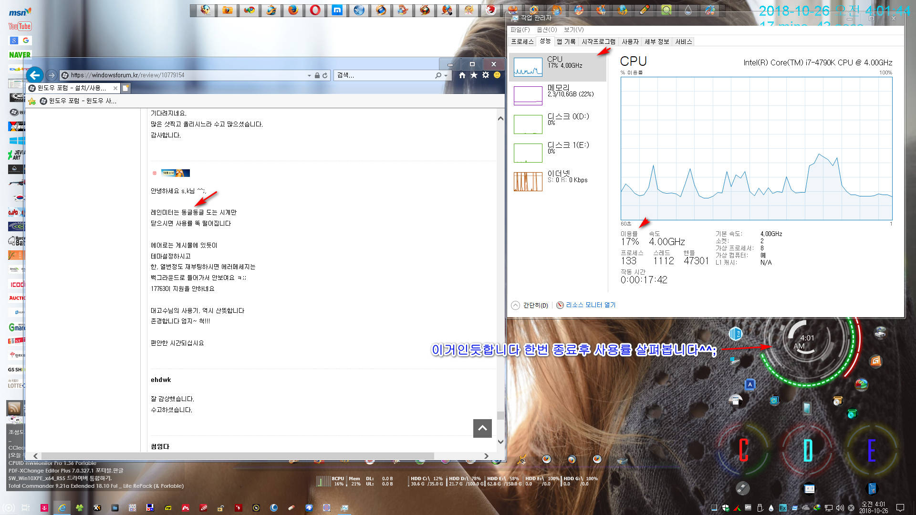Open the D drive Rainmeter launcher
Viewport: 916px width, 515px height.
pos(808,450)
